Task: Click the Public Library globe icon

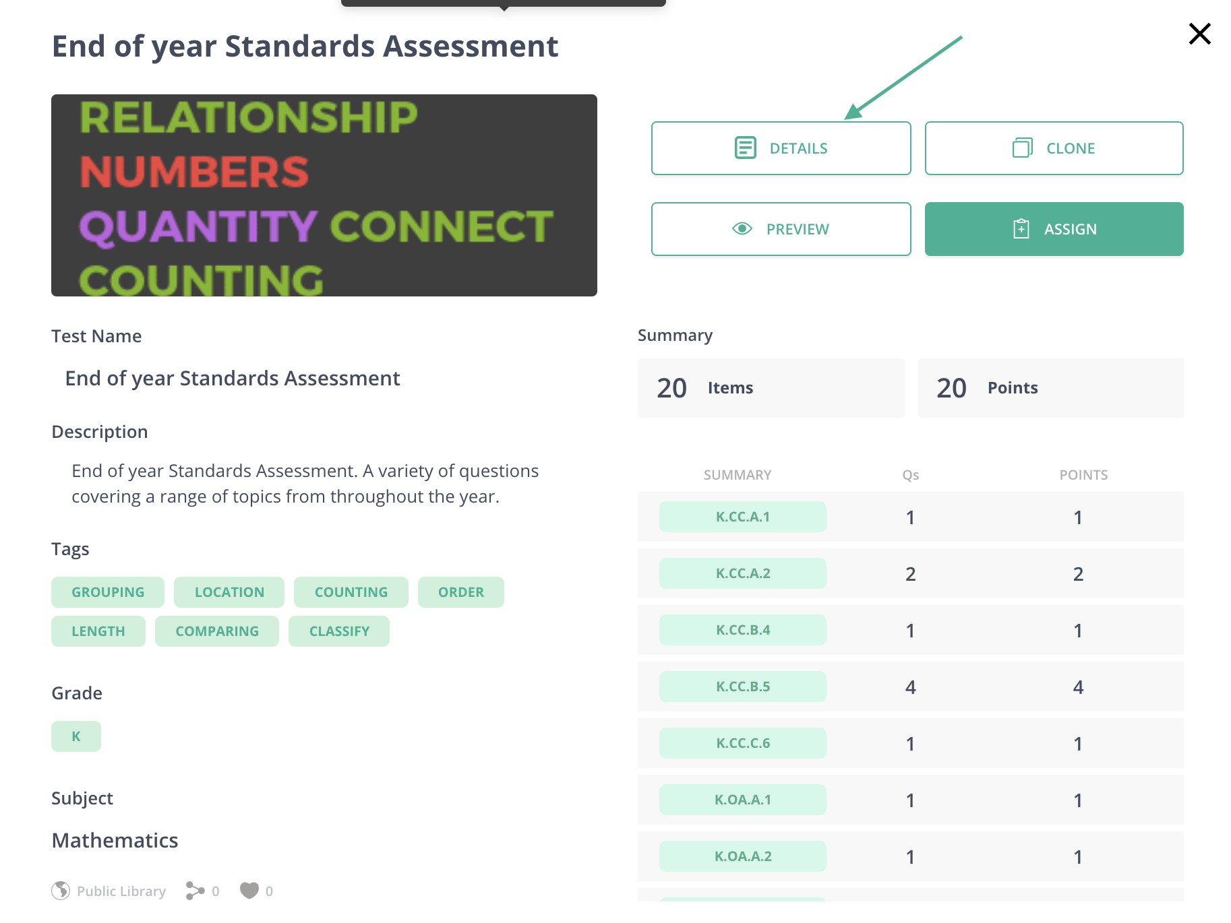Action: [61, 891]
